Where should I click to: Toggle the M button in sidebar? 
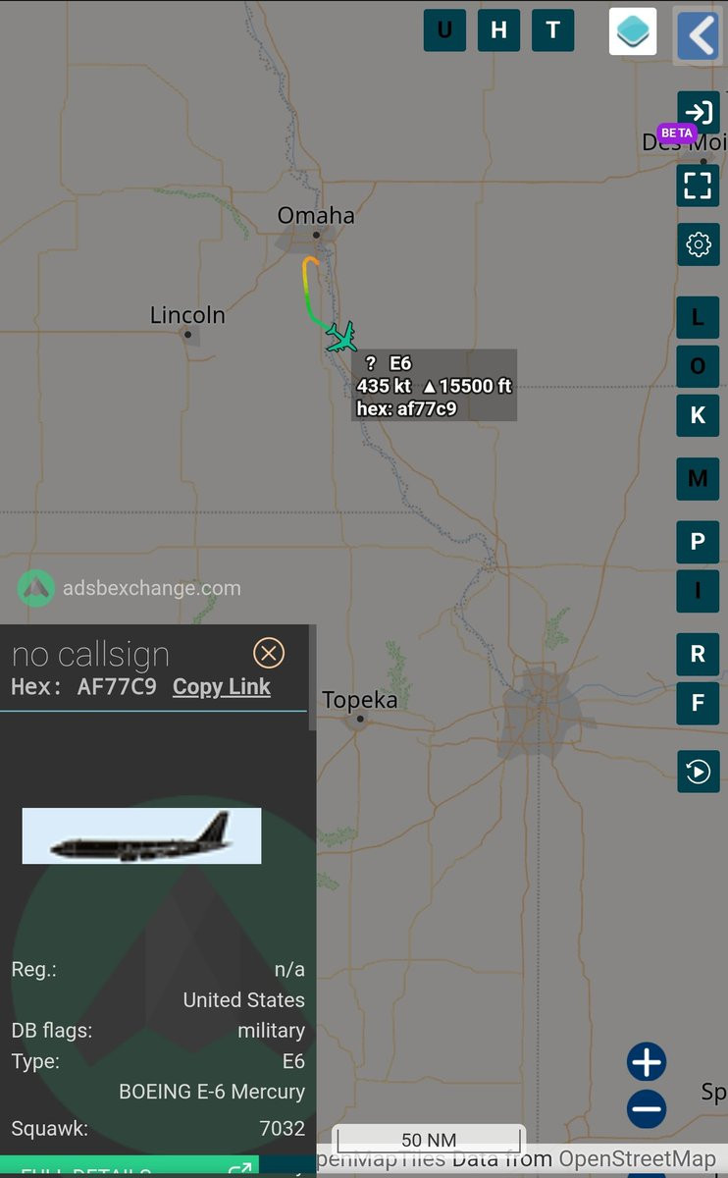(x=698, y=479)
